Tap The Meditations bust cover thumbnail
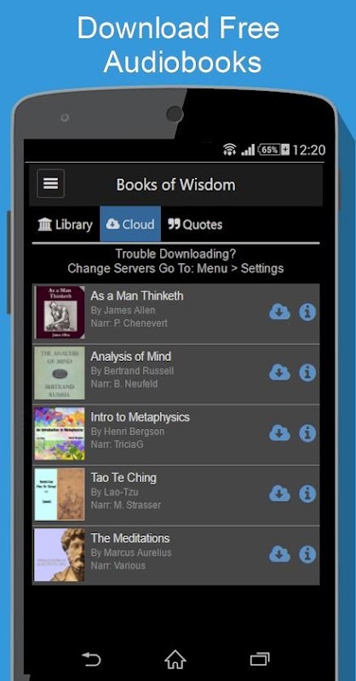Image resolution: width=356 pixels, height=681 pixels. point(60,555)
